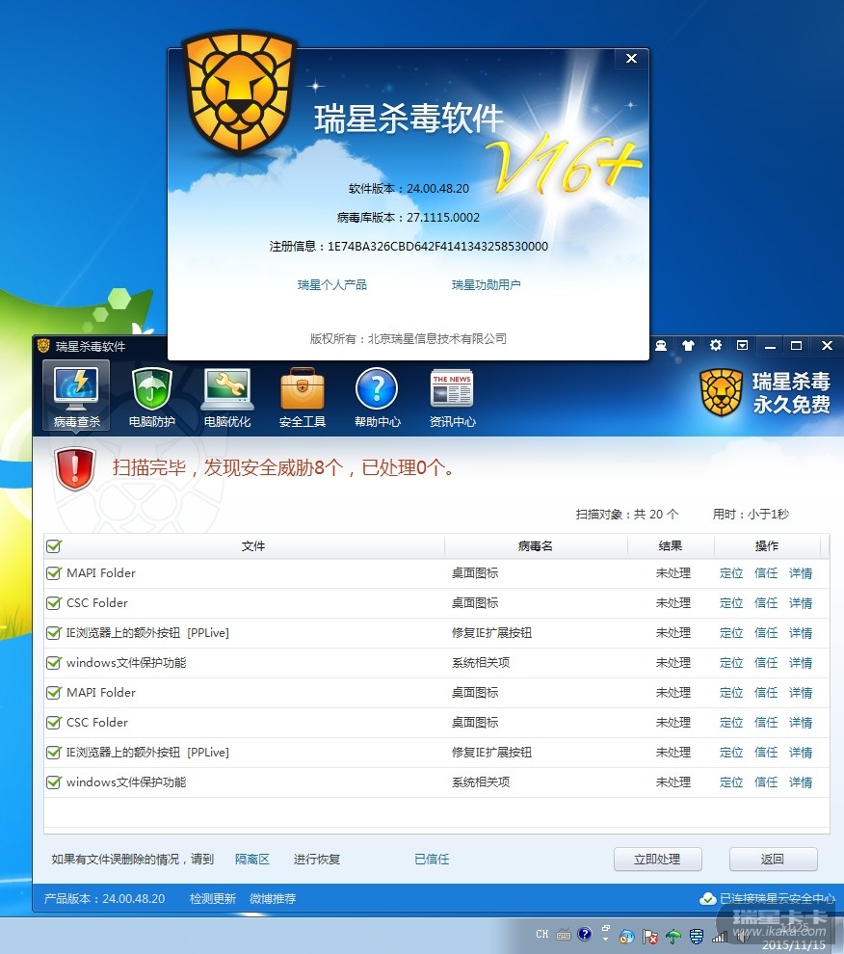Image resolution: width=844 pixels, height=954 pixels.
Task: Click the 2015/11/15 date in taskbar
Action: click(794, 945)
